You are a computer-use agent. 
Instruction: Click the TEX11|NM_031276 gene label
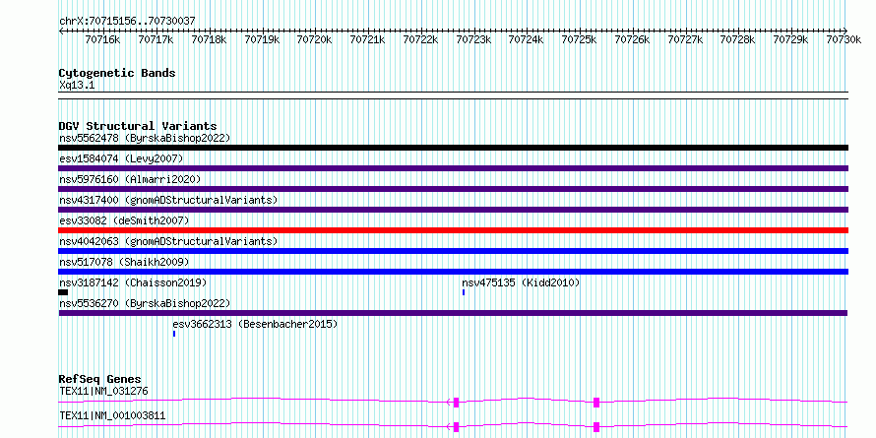pyautogui.click(x=103, y=391)
